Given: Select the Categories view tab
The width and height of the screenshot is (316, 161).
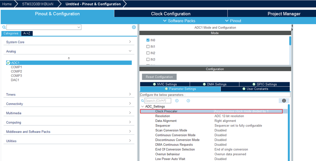Looking at the screenshot, I should pos(11,34).
